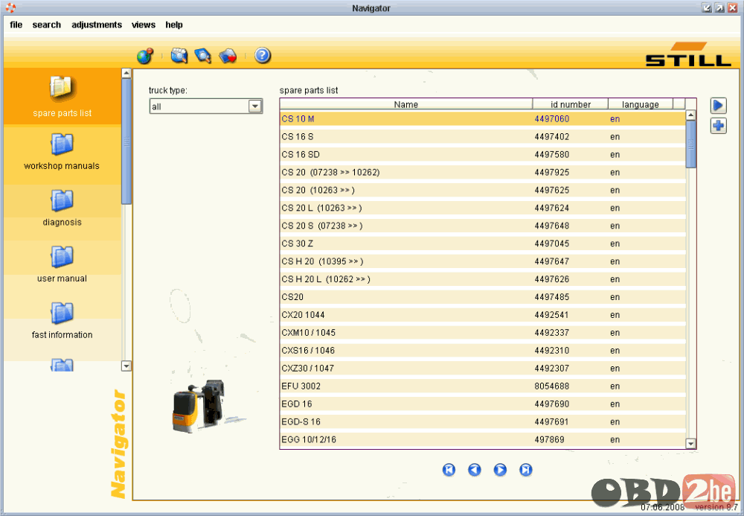Click the truck image thumbnail
Viewport: 744px width, 516px height.
[208, 405]
